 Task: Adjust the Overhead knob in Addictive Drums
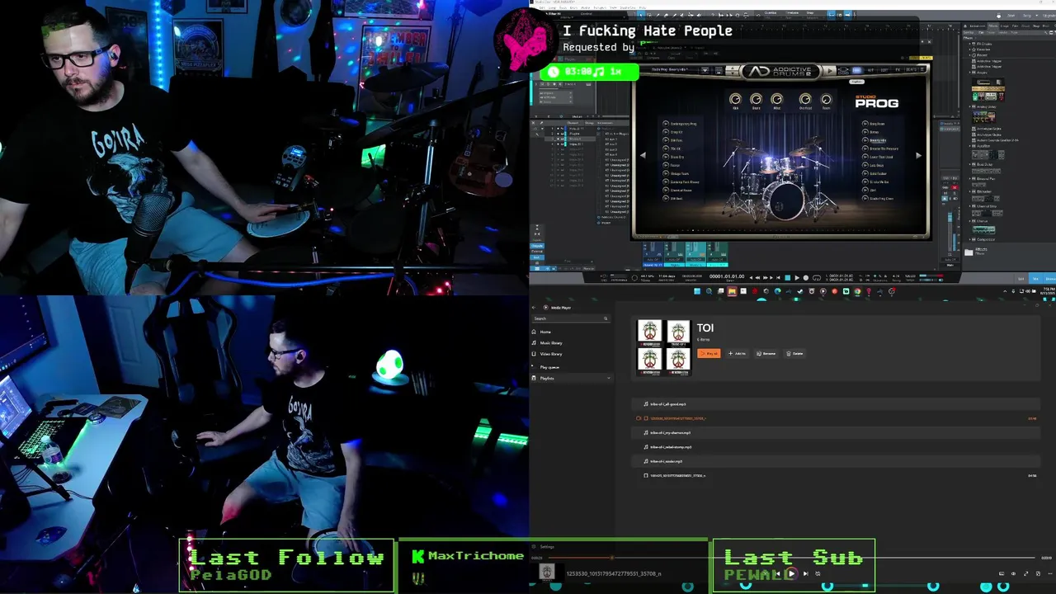805,99
